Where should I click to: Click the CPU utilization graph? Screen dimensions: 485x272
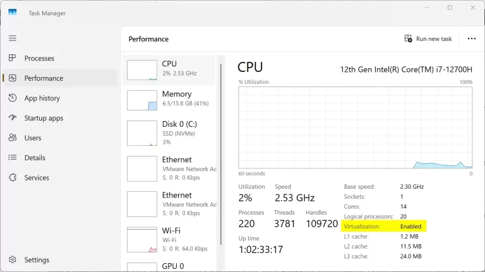(355, 127)
